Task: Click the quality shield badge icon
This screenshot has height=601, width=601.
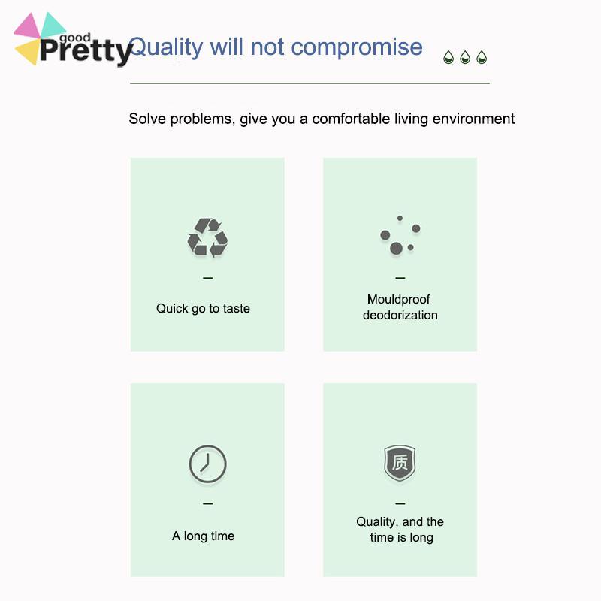Action: 400,463
